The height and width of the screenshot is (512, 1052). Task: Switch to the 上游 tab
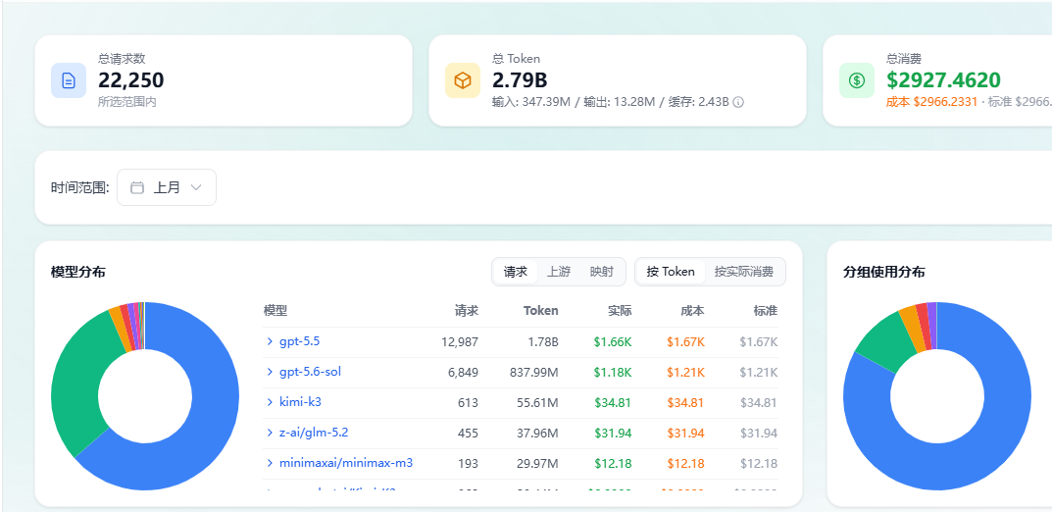(x=559, y=272)
